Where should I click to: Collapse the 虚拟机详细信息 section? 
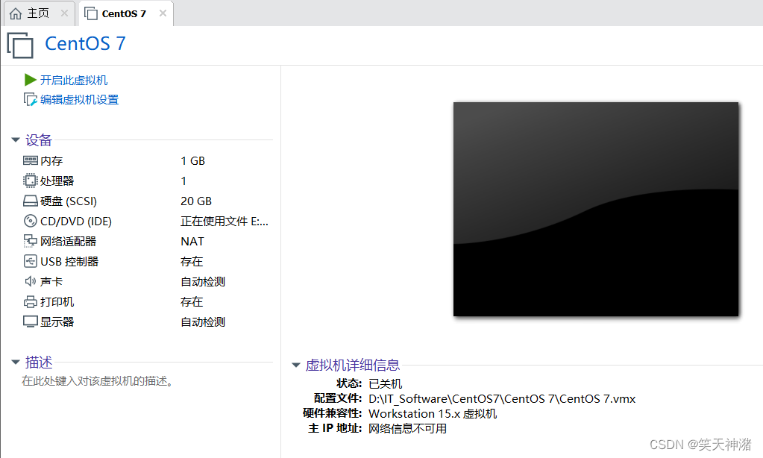[296, 365]
